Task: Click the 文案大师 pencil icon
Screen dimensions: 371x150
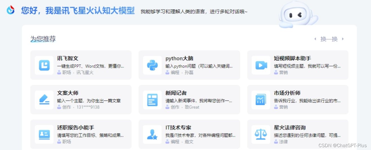Action: pyautogui.click(x=44, y=100)
